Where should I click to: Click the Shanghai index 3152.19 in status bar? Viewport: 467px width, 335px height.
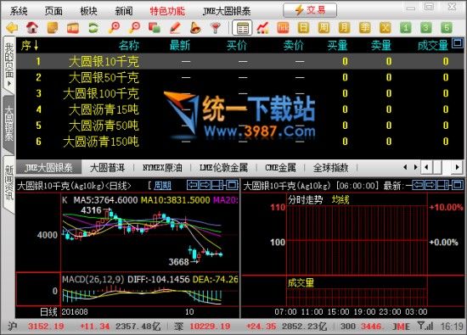pyautogui.click(x=46, y=327)
